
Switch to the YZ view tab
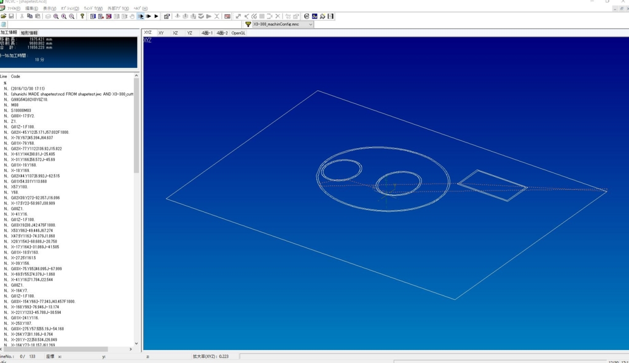(189, 33)
